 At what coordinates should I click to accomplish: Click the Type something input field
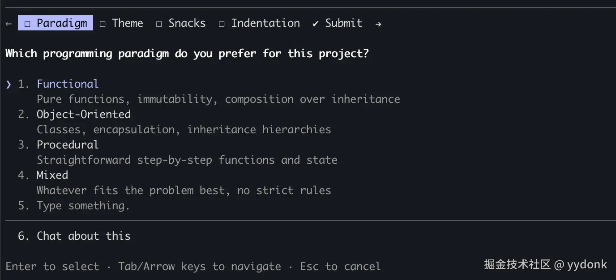click(83, 206)
